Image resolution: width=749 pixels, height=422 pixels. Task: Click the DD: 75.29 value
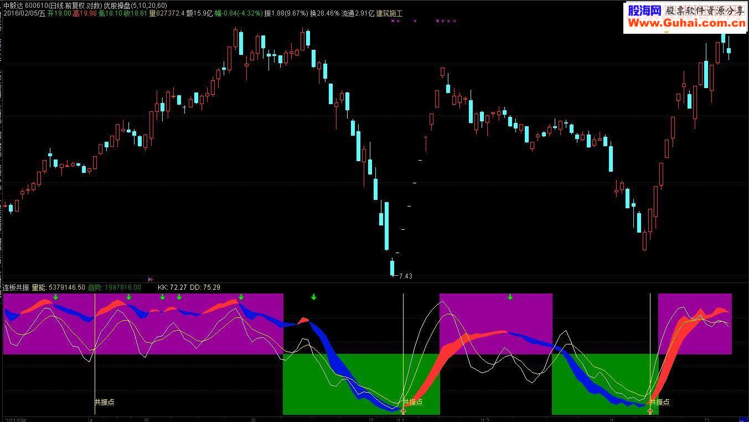pyautogui.click(x=205, y=287)
